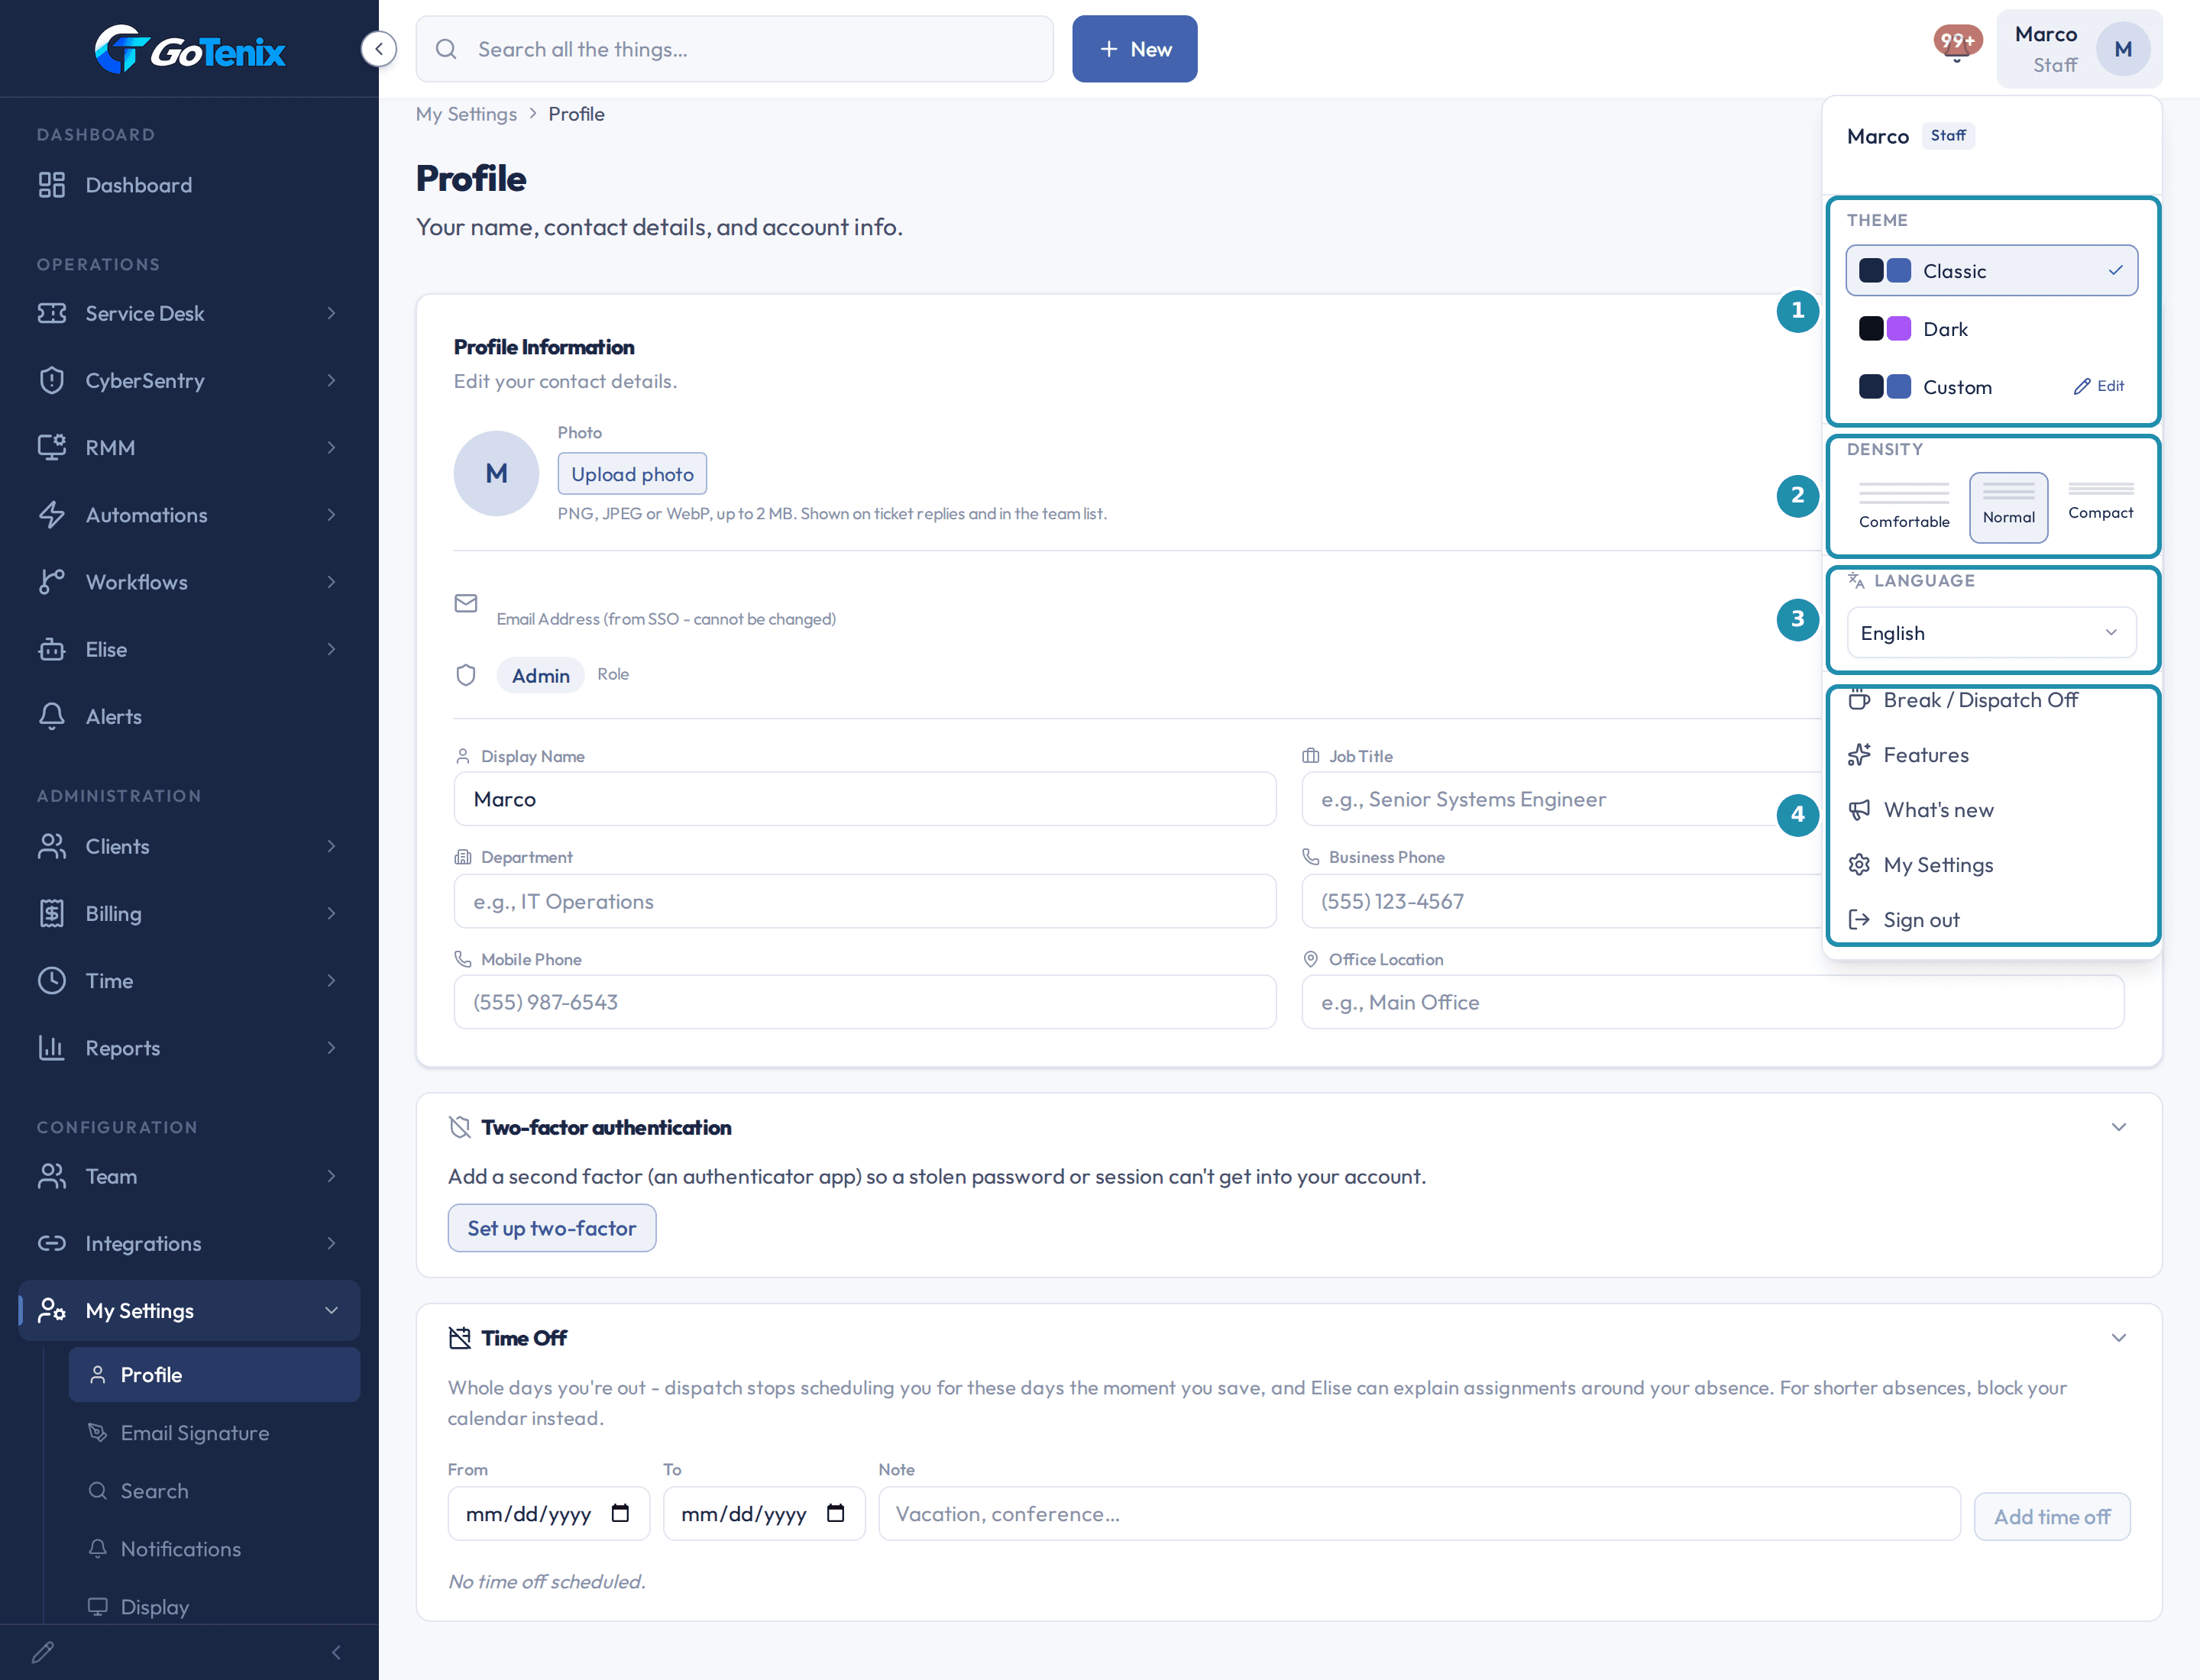Open the English language dropdown
The height and width of the screenshot is (1680, 2200).
coord(1991,633)
